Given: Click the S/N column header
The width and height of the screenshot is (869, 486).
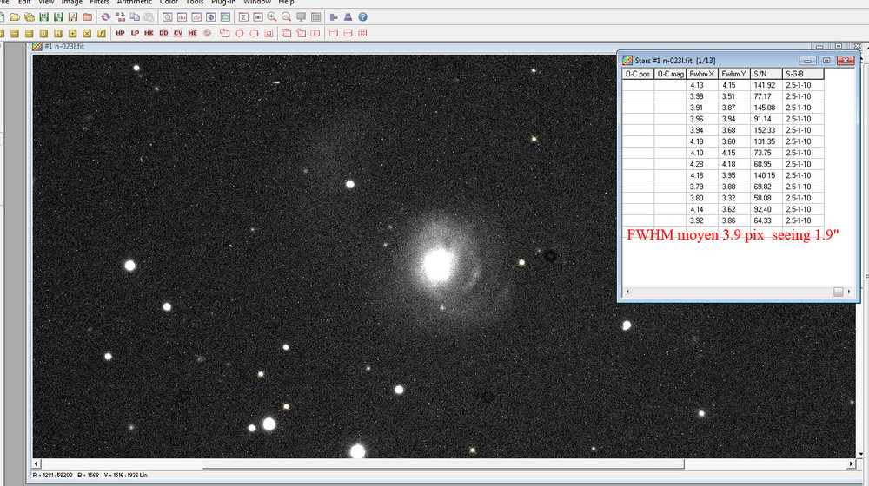Looking at the screenshot, I should coord(766,74).
